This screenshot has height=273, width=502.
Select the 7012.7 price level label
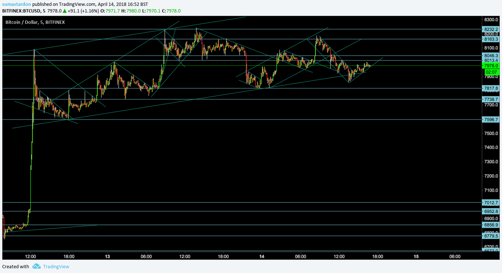click(491, 202)
